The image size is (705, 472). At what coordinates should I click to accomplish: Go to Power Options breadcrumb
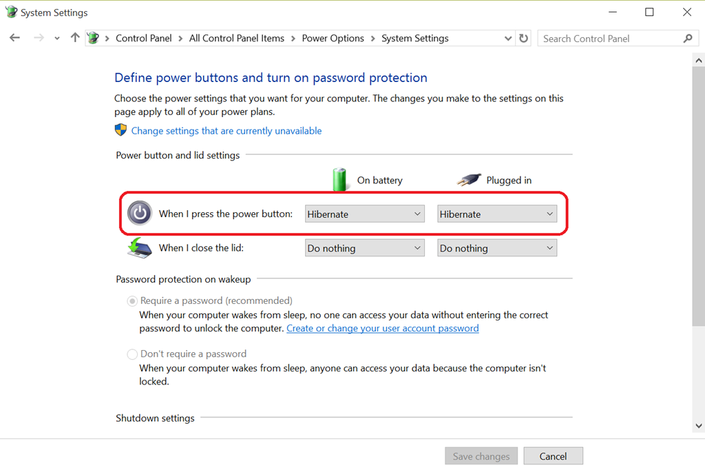(333, 39)
